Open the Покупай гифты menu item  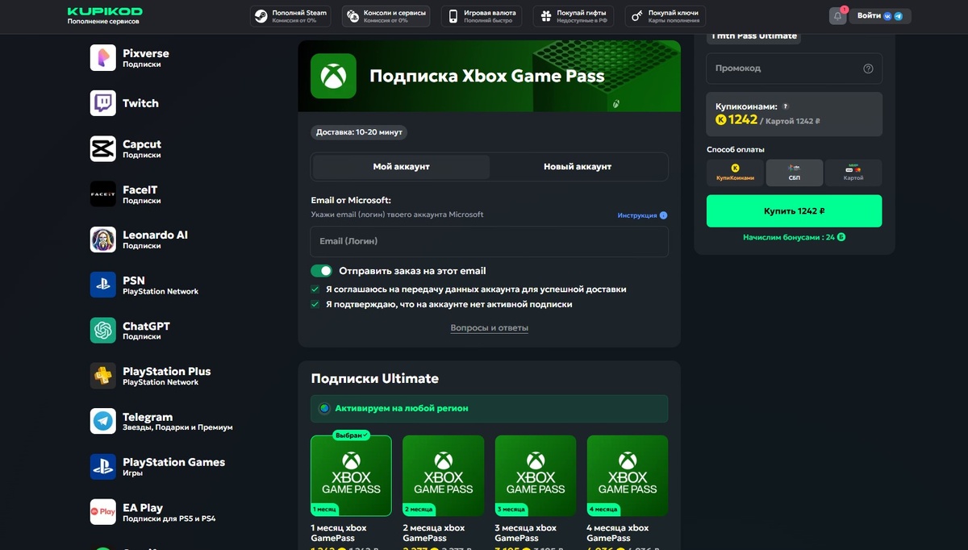pyautogui.click(x=573, y=15)
